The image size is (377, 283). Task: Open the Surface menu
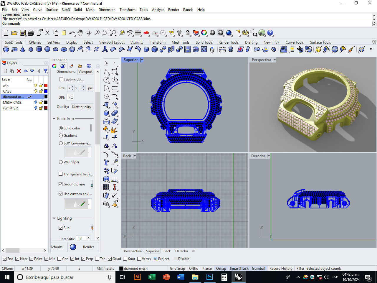52,10
